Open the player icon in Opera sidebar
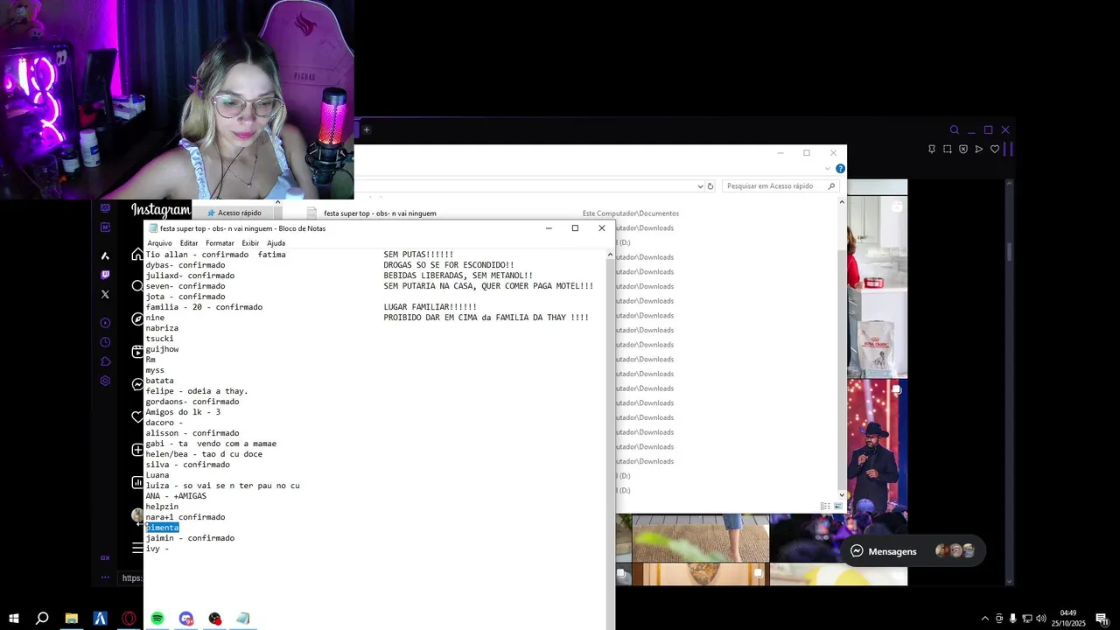 click(x=105, y=323)
